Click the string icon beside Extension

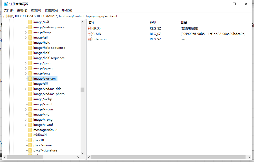click(x=90, y=39)
